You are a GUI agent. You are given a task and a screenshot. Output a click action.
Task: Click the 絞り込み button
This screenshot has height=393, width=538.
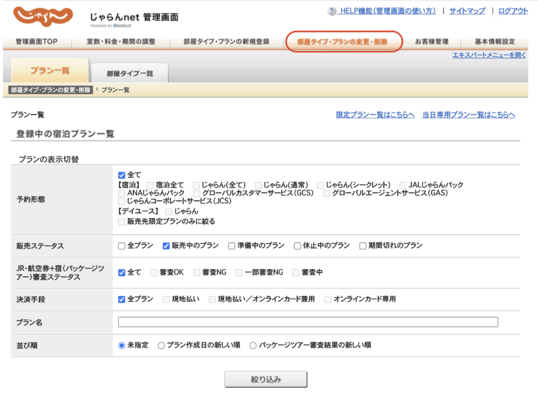266,380
